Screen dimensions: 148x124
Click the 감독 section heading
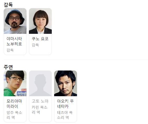point(8,5)
